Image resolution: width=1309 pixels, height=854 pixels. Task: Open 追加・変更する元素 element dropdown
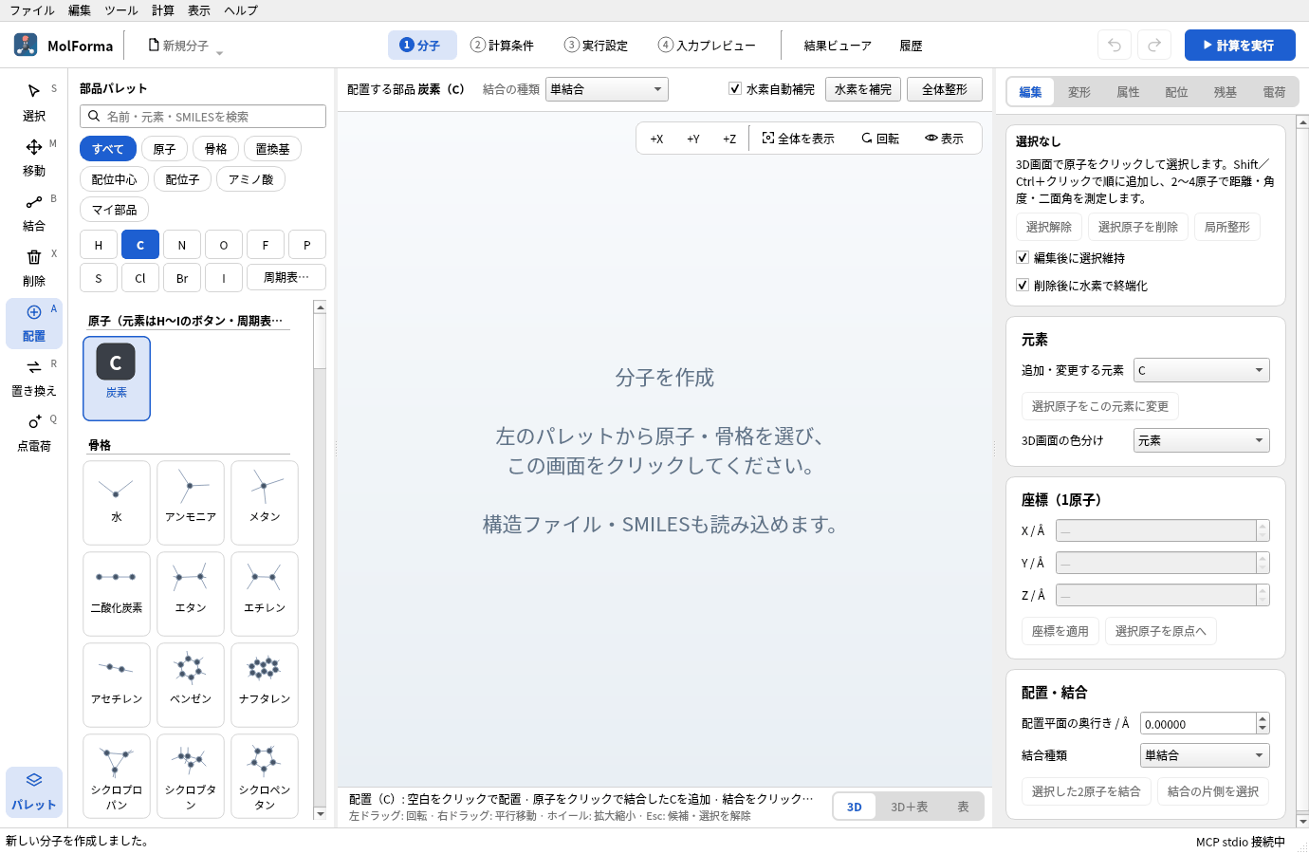[1202, 370]
